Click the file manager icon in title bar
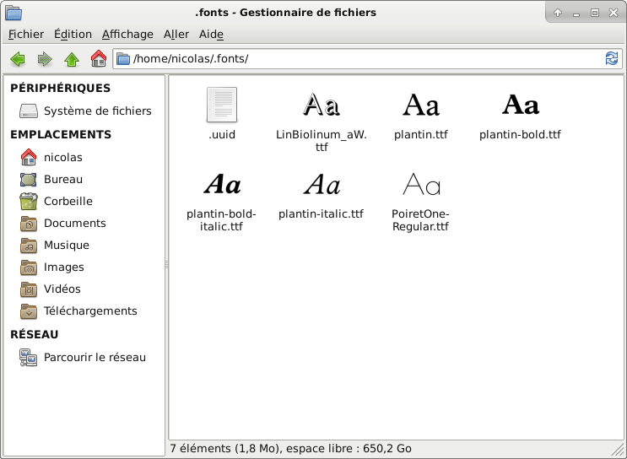This screenshot has height=459, width=627. coord(14,13)
